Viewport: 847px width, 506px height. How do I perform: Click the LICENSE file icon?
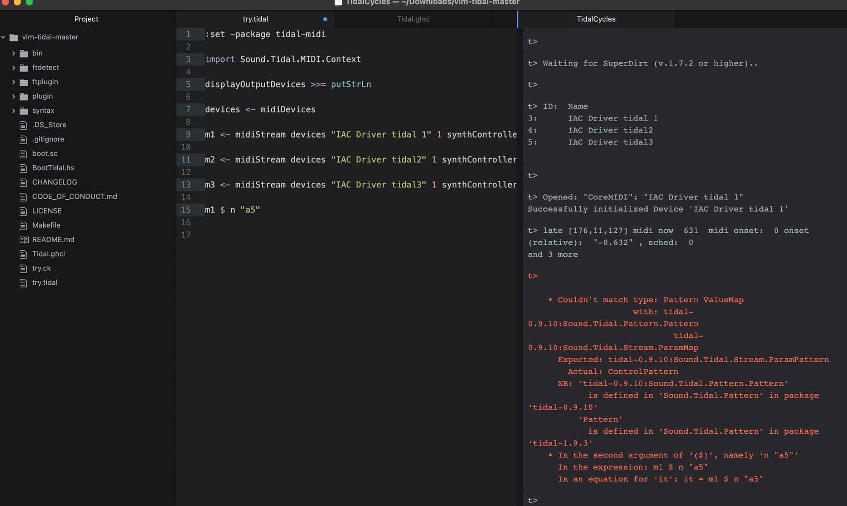click(24, 211)
